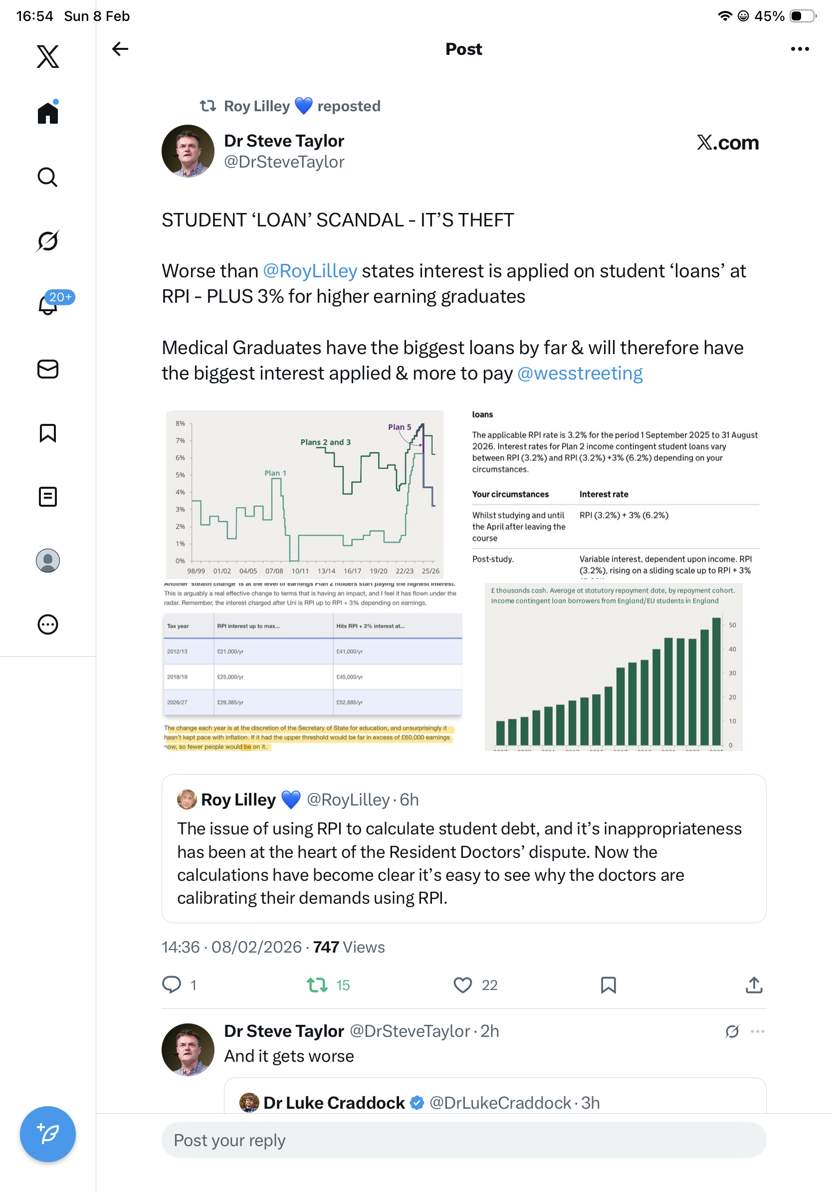Image resolution: width=832 pixels, height=1191 pixels.
Task: Open the Home feed icon
Action: (48, 113)
